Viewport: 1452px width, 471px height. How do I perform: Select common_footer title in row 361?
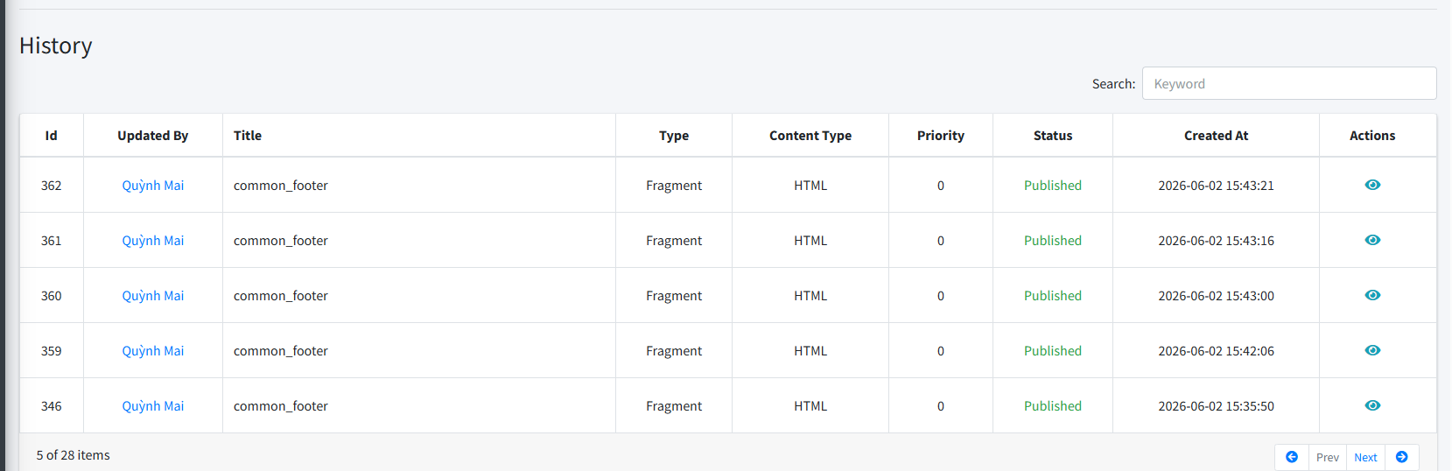click(x=281, y=241)
